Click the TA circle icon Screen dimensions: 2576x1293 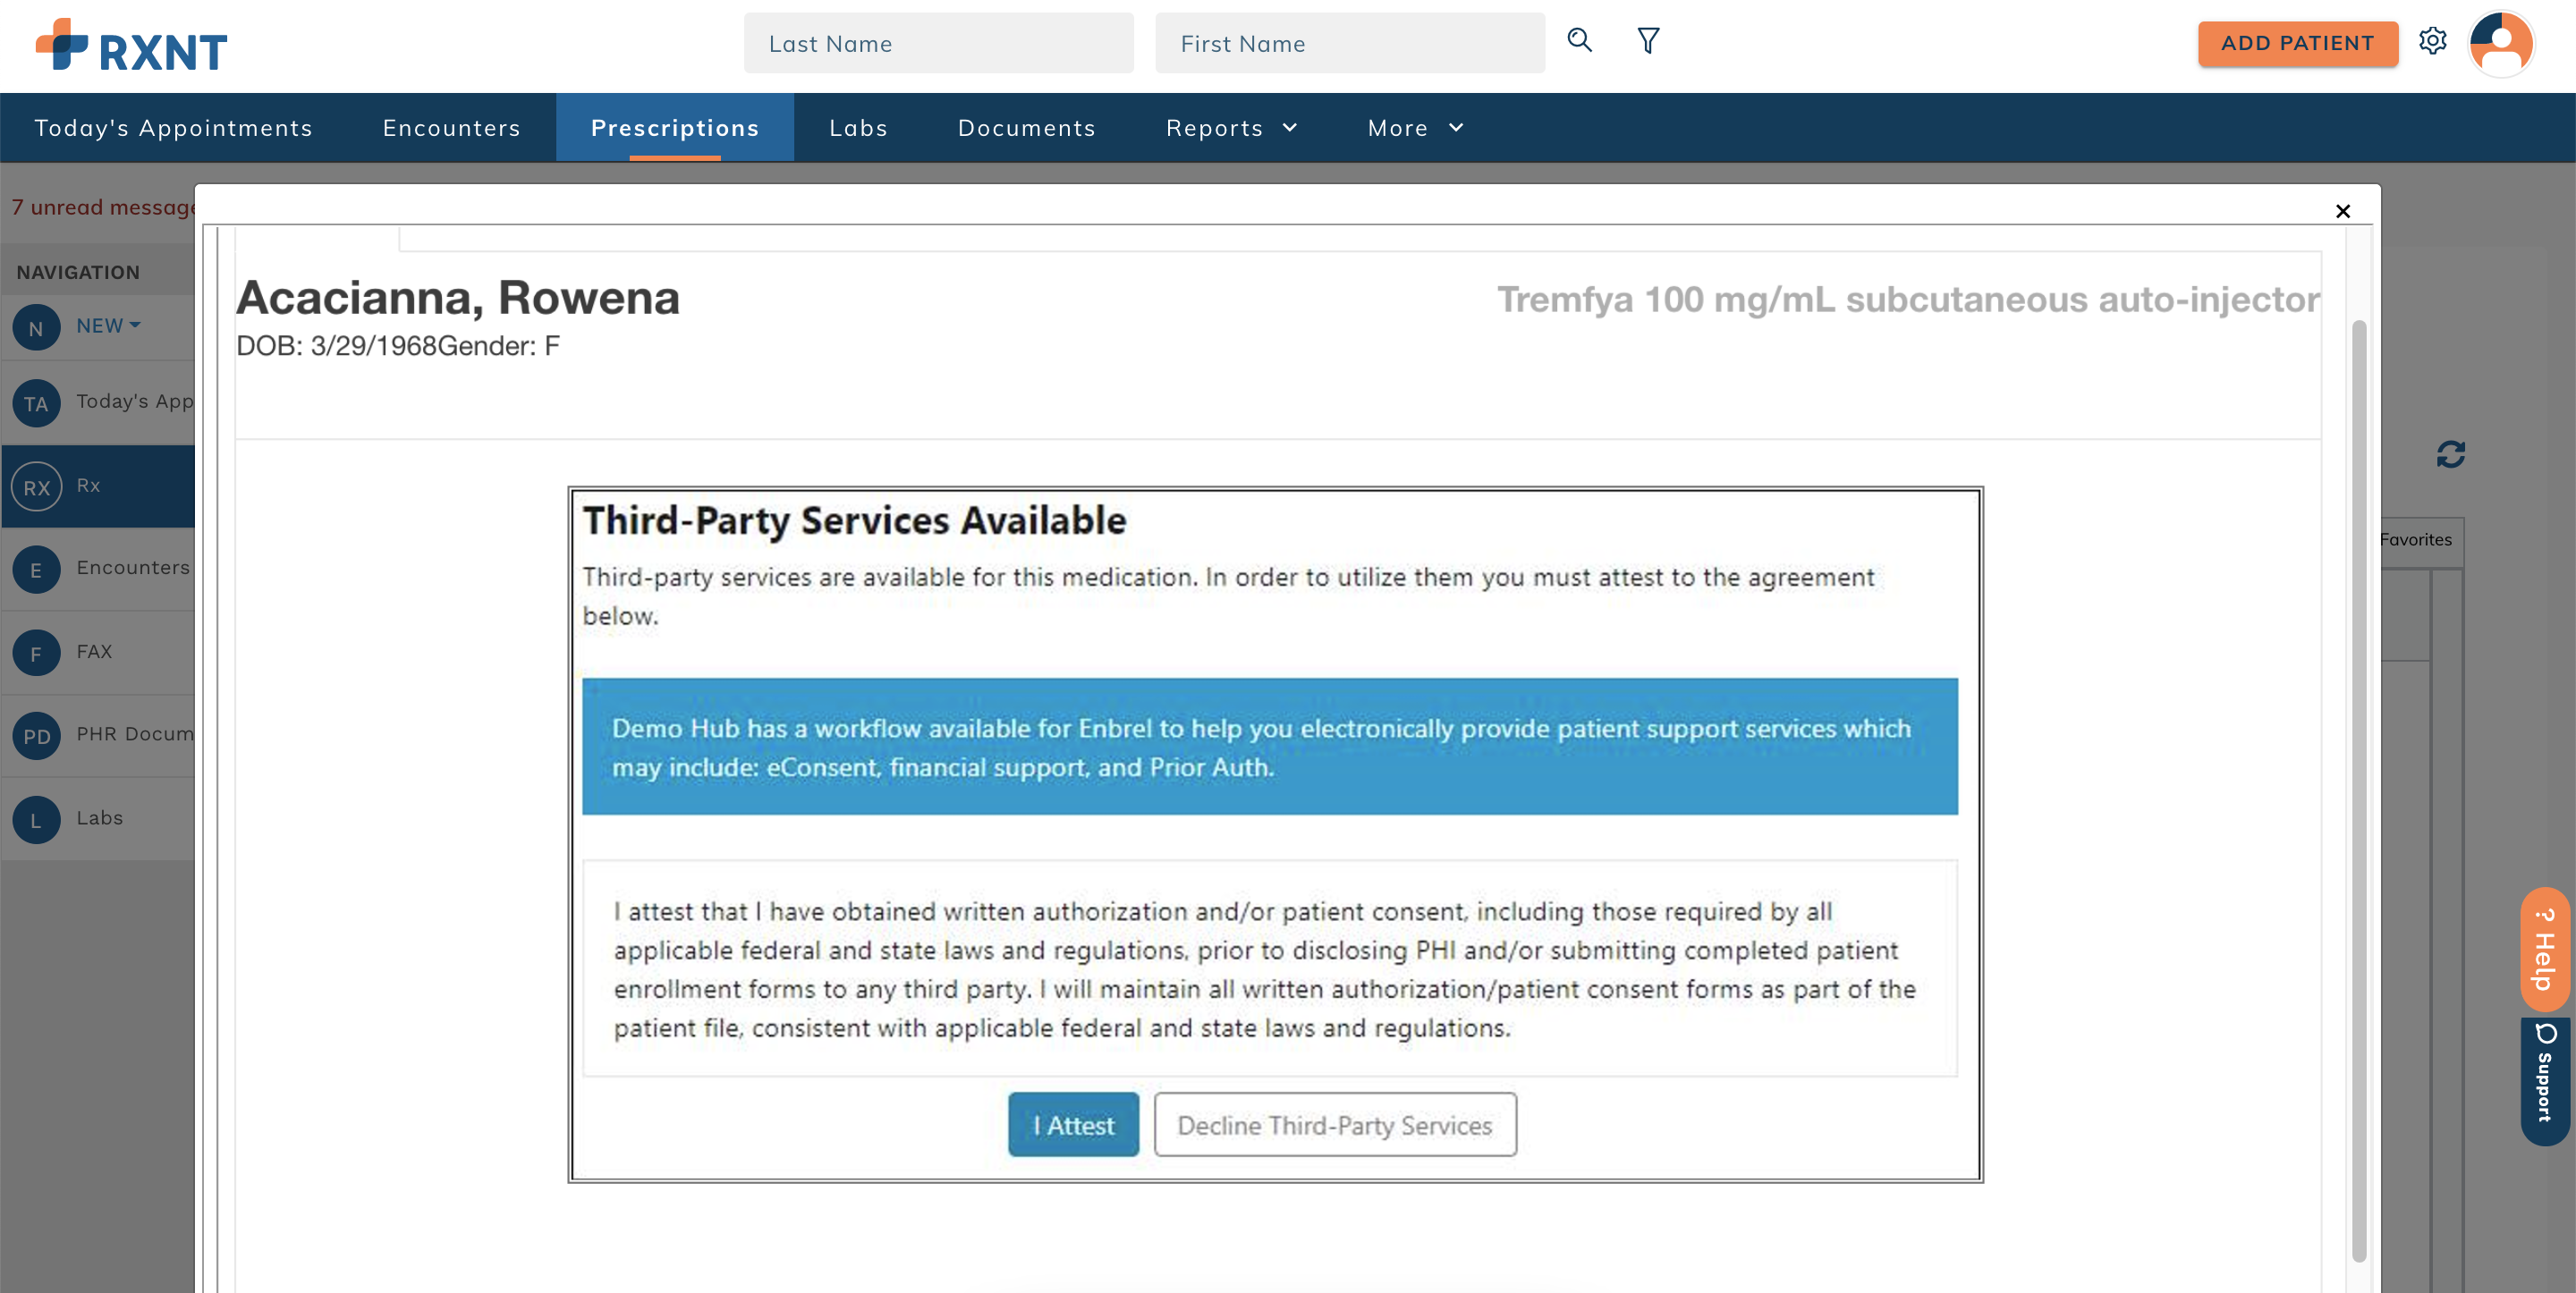point(36,403)
